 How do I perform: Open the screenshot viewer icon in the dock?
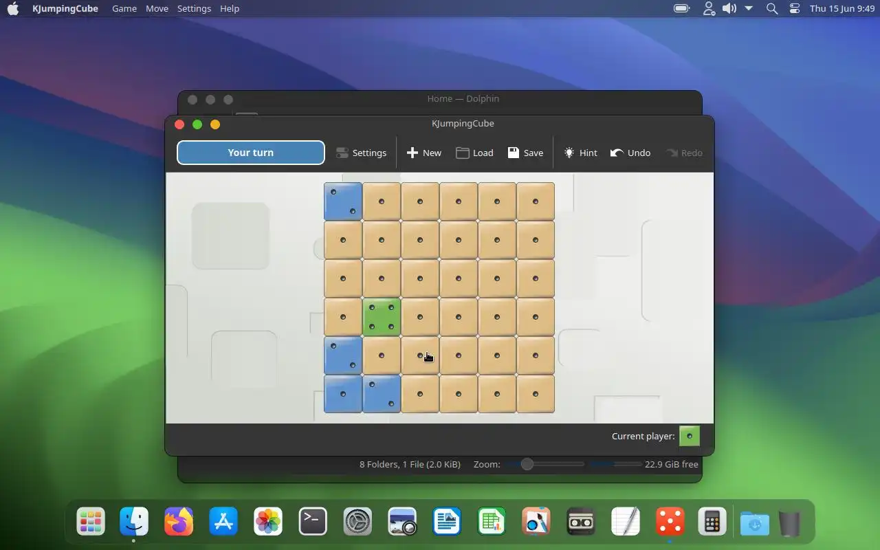(402, 522)
